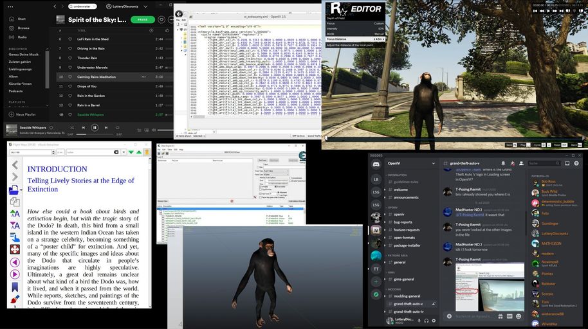Click the green PAUSE button on playlist
The width and height of the screenshot is (588, 329).
(142, 19)
